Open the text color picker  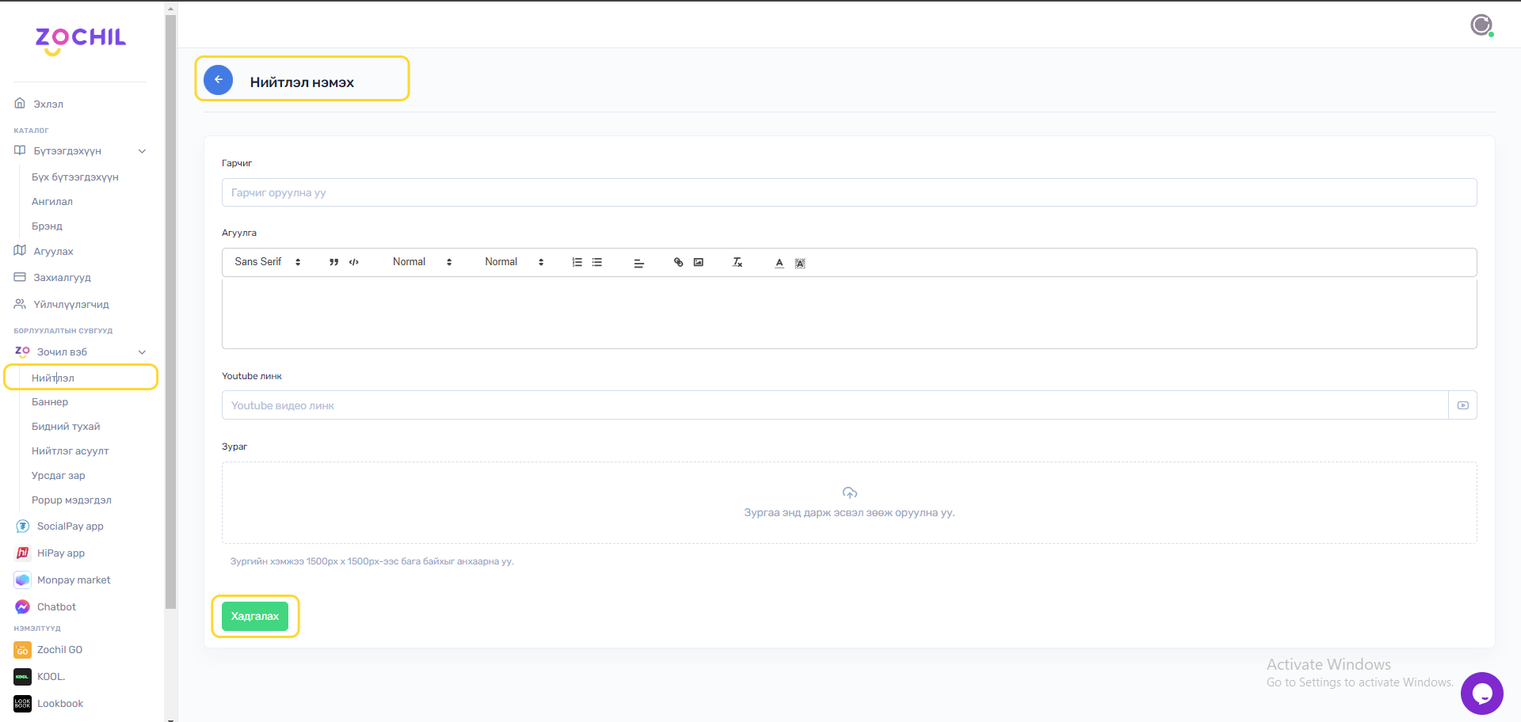coord(780,263)
